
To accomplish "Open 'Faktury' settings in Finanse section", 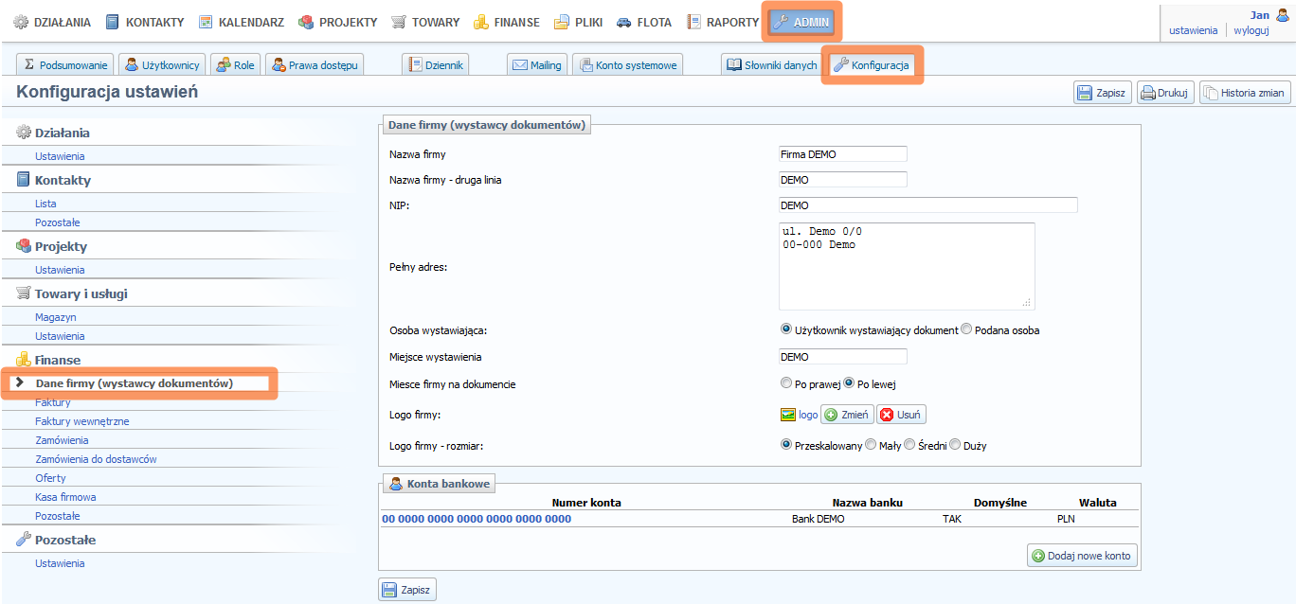I will click(53, 402).
